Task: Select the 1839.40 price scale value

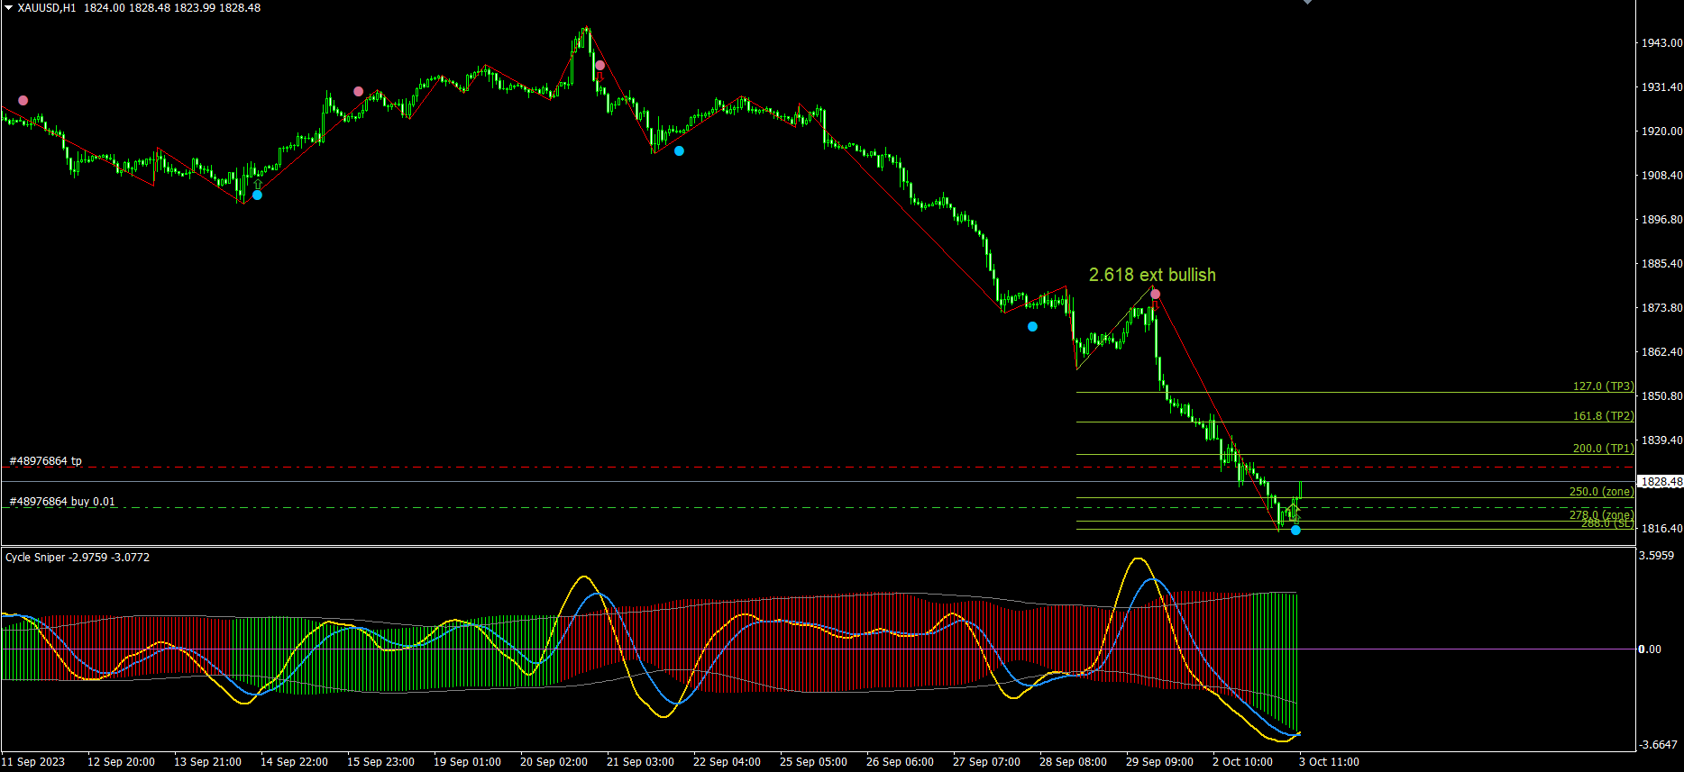Action: (x=1661, y=440)
